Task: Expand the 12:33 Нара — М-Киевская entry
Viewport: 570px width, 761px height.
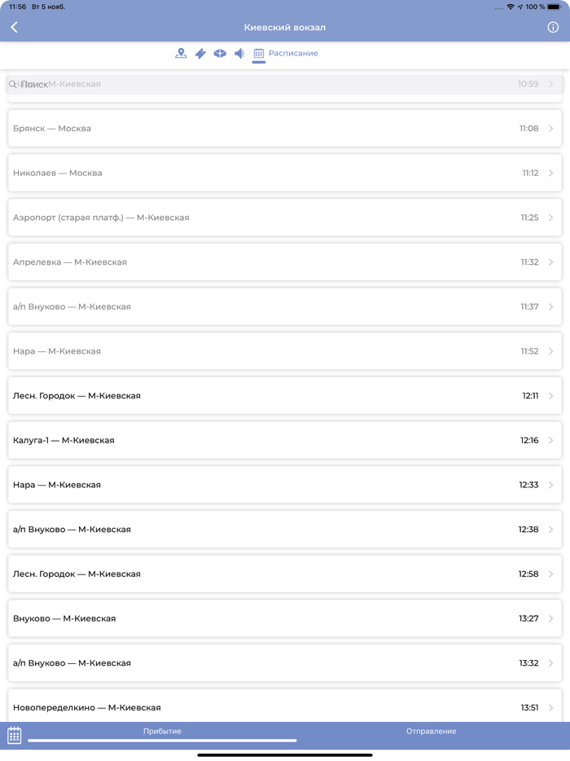Action: tap(551, 485)
